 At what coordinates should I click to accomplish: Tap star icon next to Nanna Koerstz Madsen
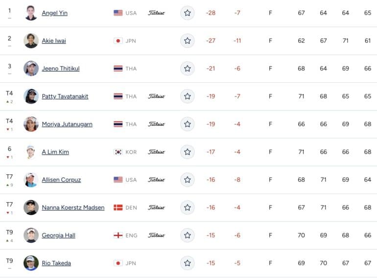[x=188, y=208]
